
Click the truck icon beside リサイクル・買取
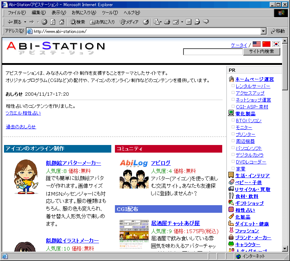tap(231, 189)
